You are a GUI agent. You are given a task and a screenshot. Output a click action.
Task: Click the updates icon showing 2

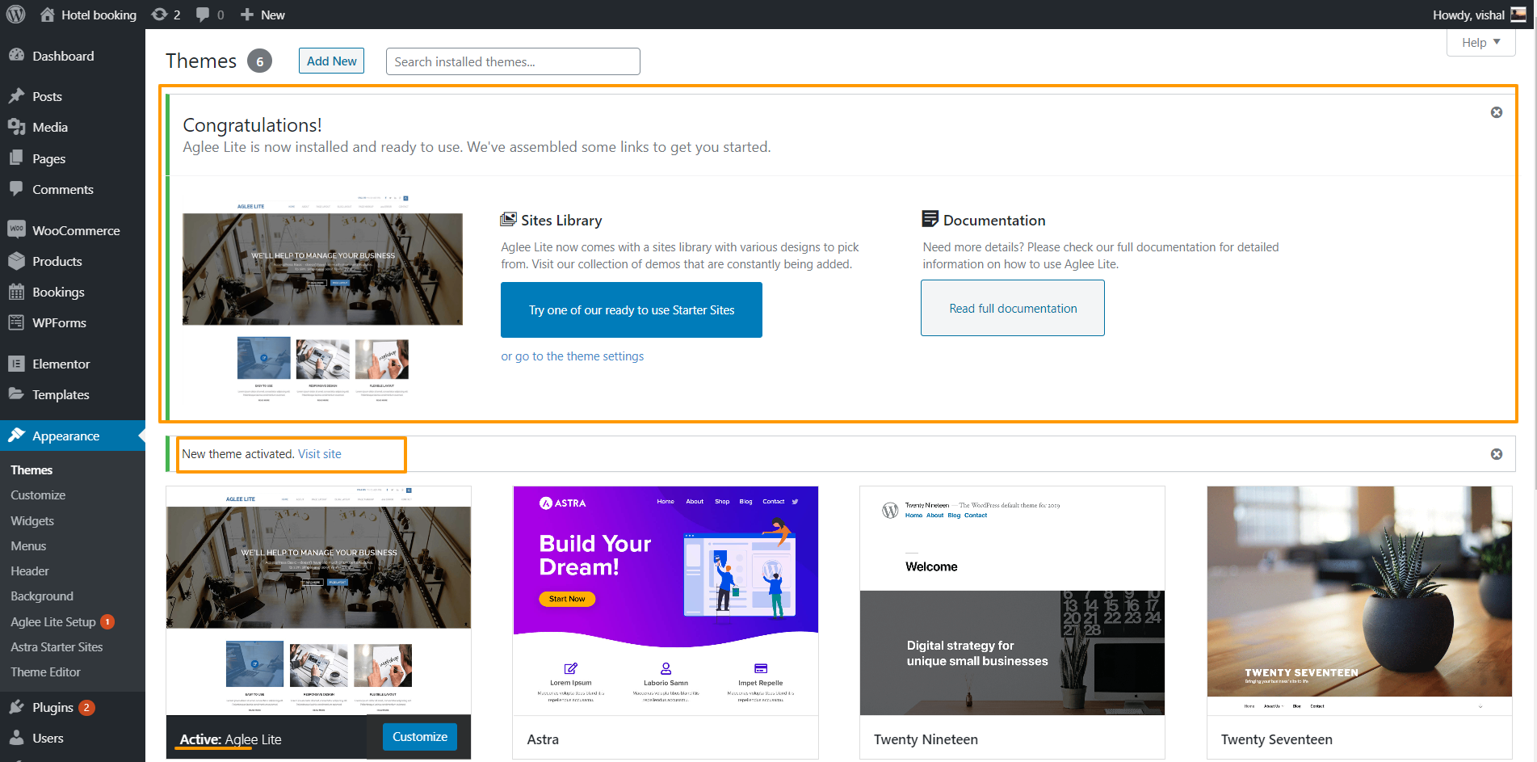[160, 15]
